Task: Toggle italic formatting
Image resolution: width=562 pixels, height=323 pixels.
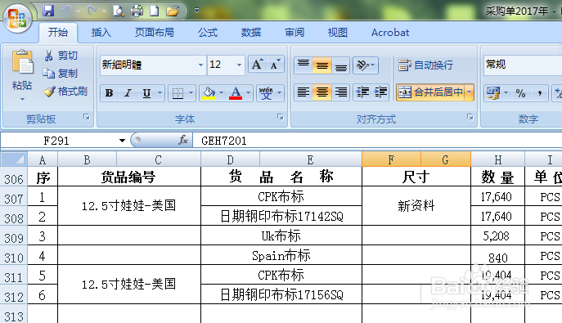Action: (x=128, y=93)
